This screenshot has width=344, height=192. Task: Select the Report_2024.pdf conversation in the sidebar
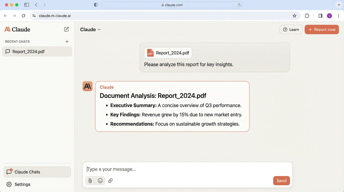pos(37,51)
